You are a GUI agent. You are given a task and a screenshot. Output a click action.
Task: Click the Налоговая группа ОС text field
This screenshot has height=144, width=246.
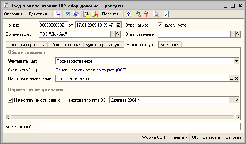[169, 100]
